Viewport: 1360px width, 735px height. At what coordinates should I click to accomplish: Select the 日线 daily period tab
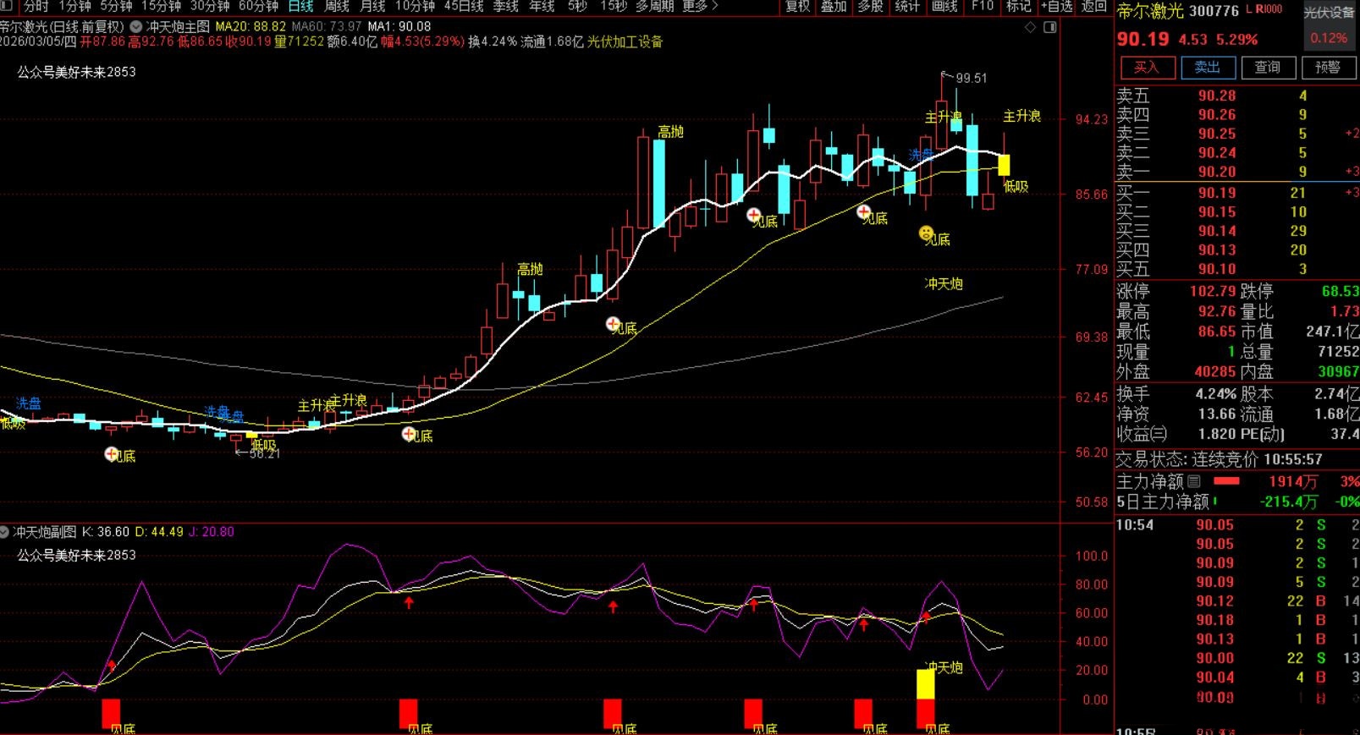click(300, 6)
